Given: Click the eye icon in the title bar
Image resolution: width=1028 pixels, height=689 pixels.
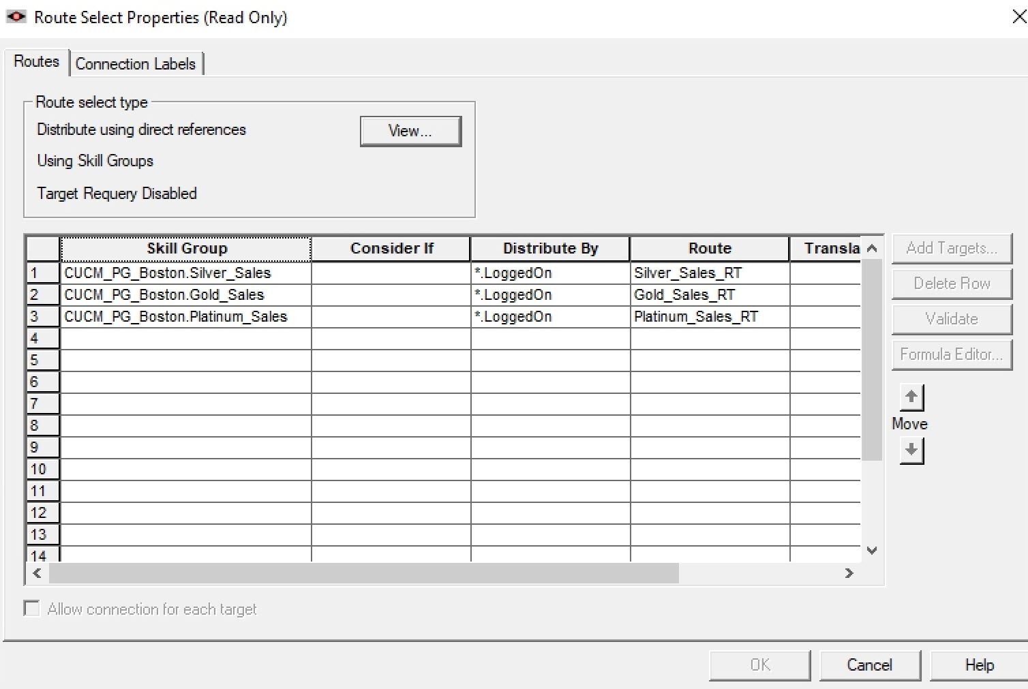Looking at the screenshot, I should (16, 16).
